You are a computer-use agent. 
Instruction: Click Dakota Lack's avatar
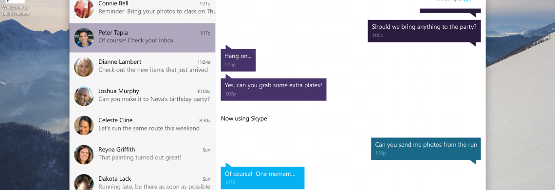point(84,182)
